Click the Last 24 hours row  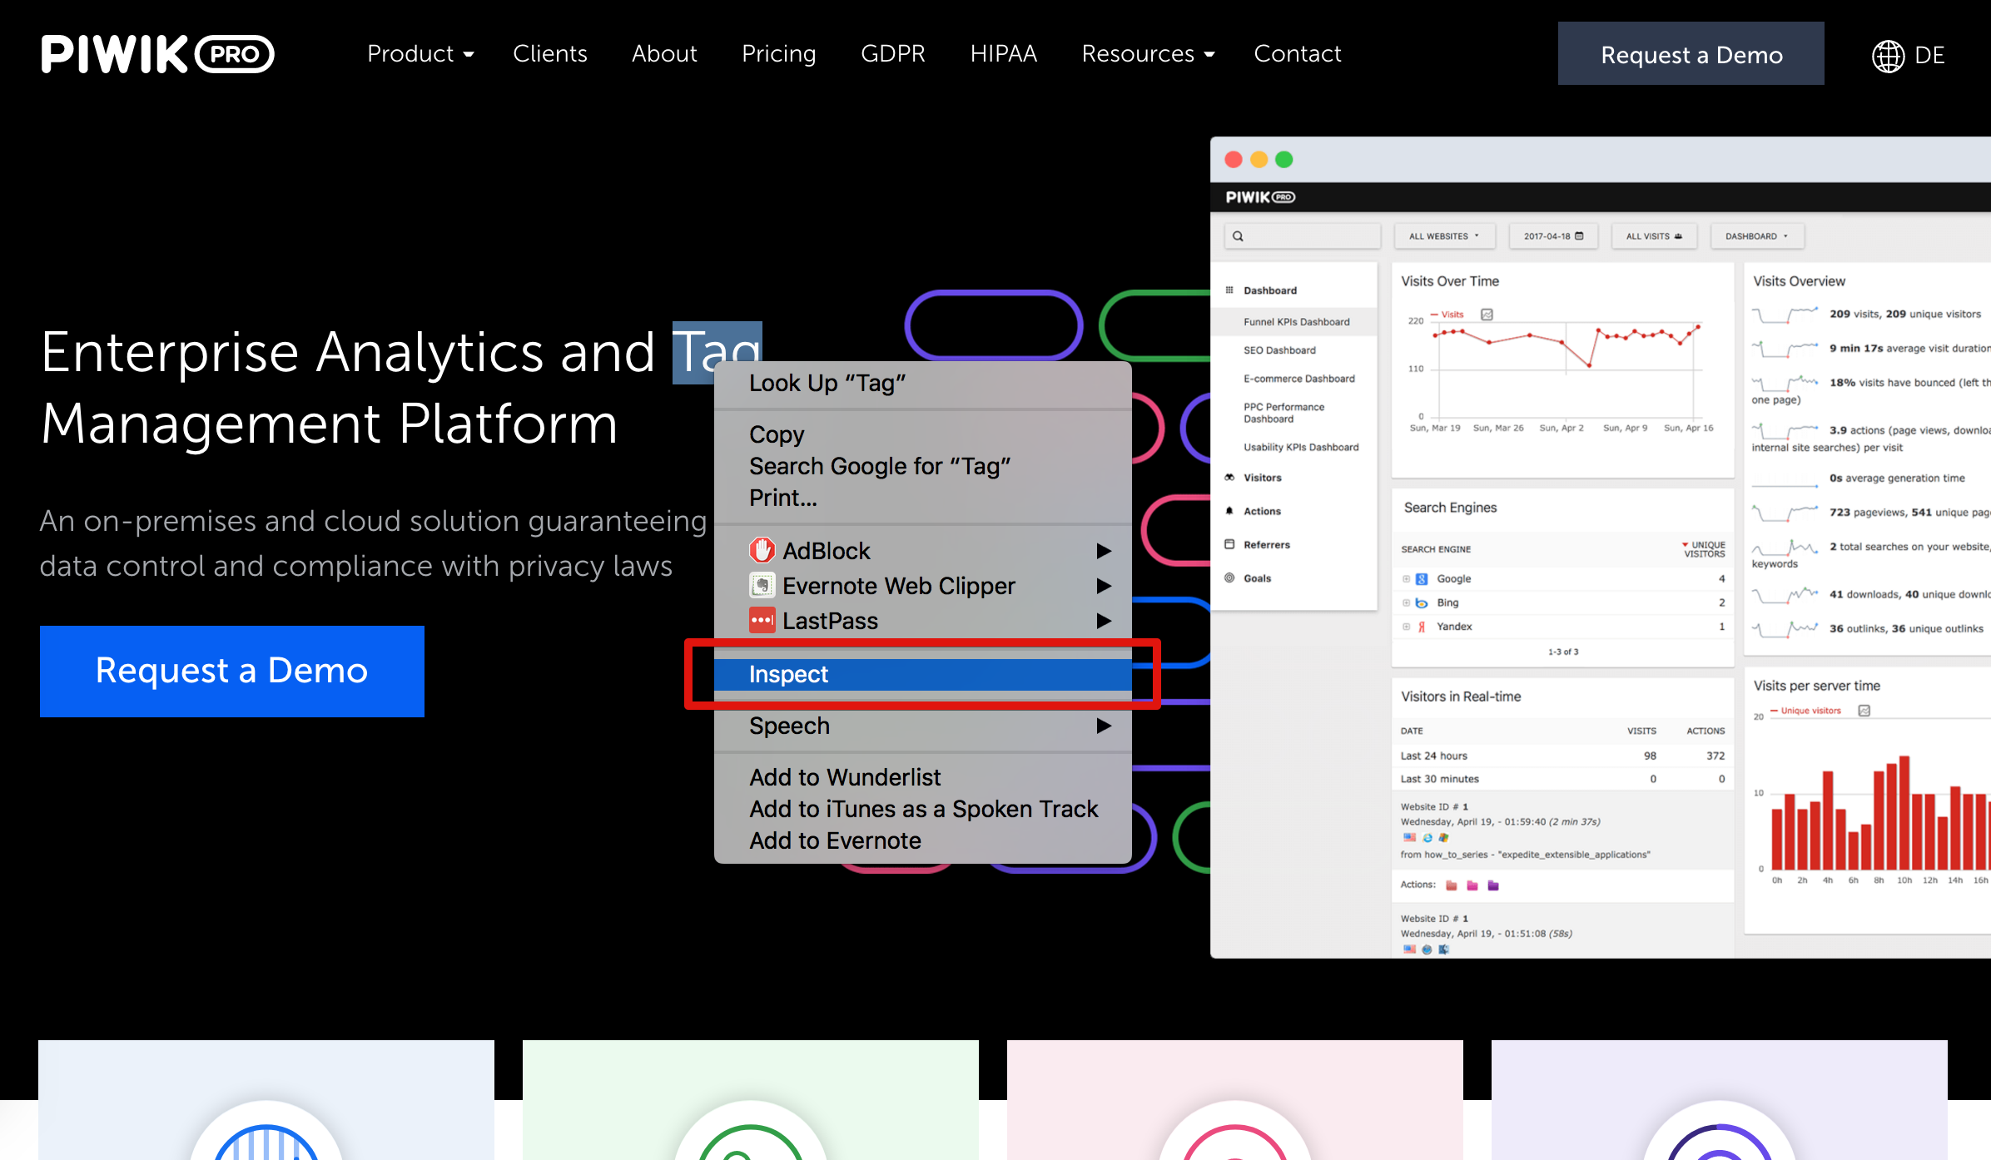[1562, 756]
